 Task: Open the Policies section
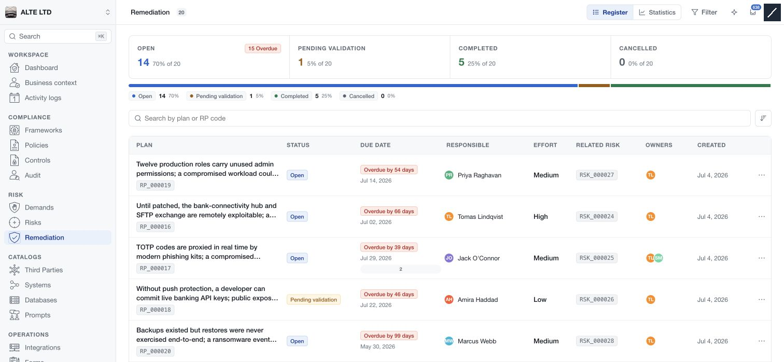tap(58, 145)
